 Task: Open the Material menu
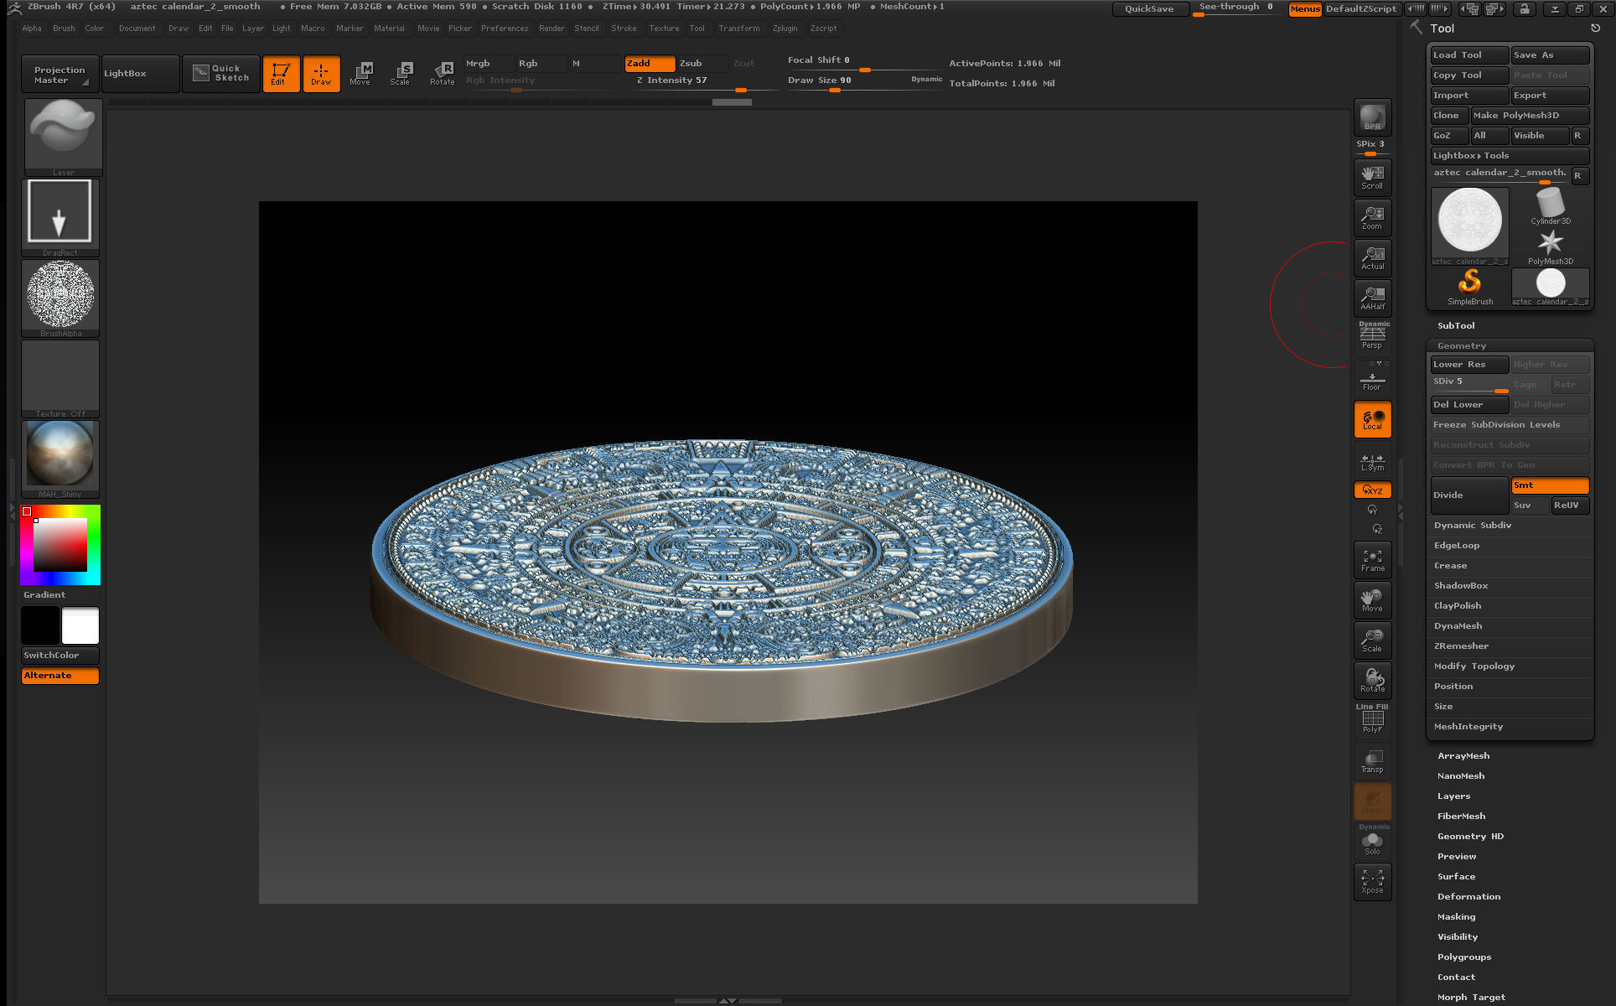(389, 29)
